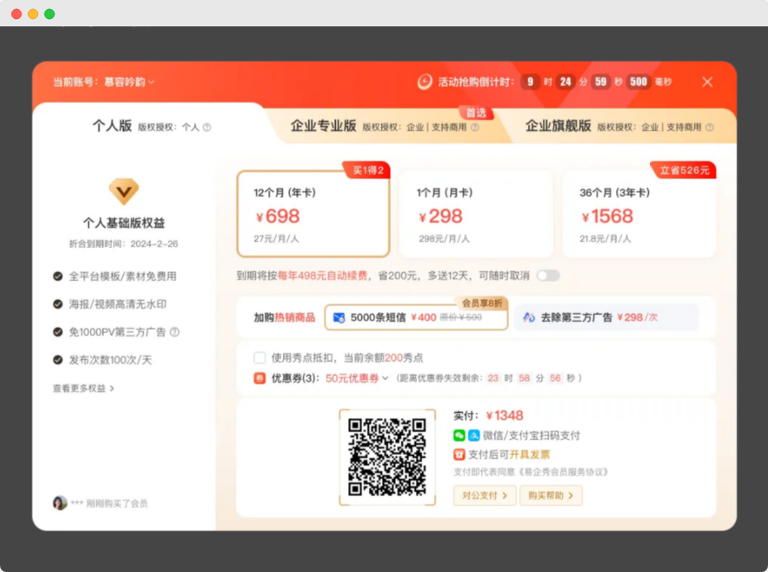Click the countdown clock icon
The width and height of the screenshot is (768, 572).
[x=425, y=82]
